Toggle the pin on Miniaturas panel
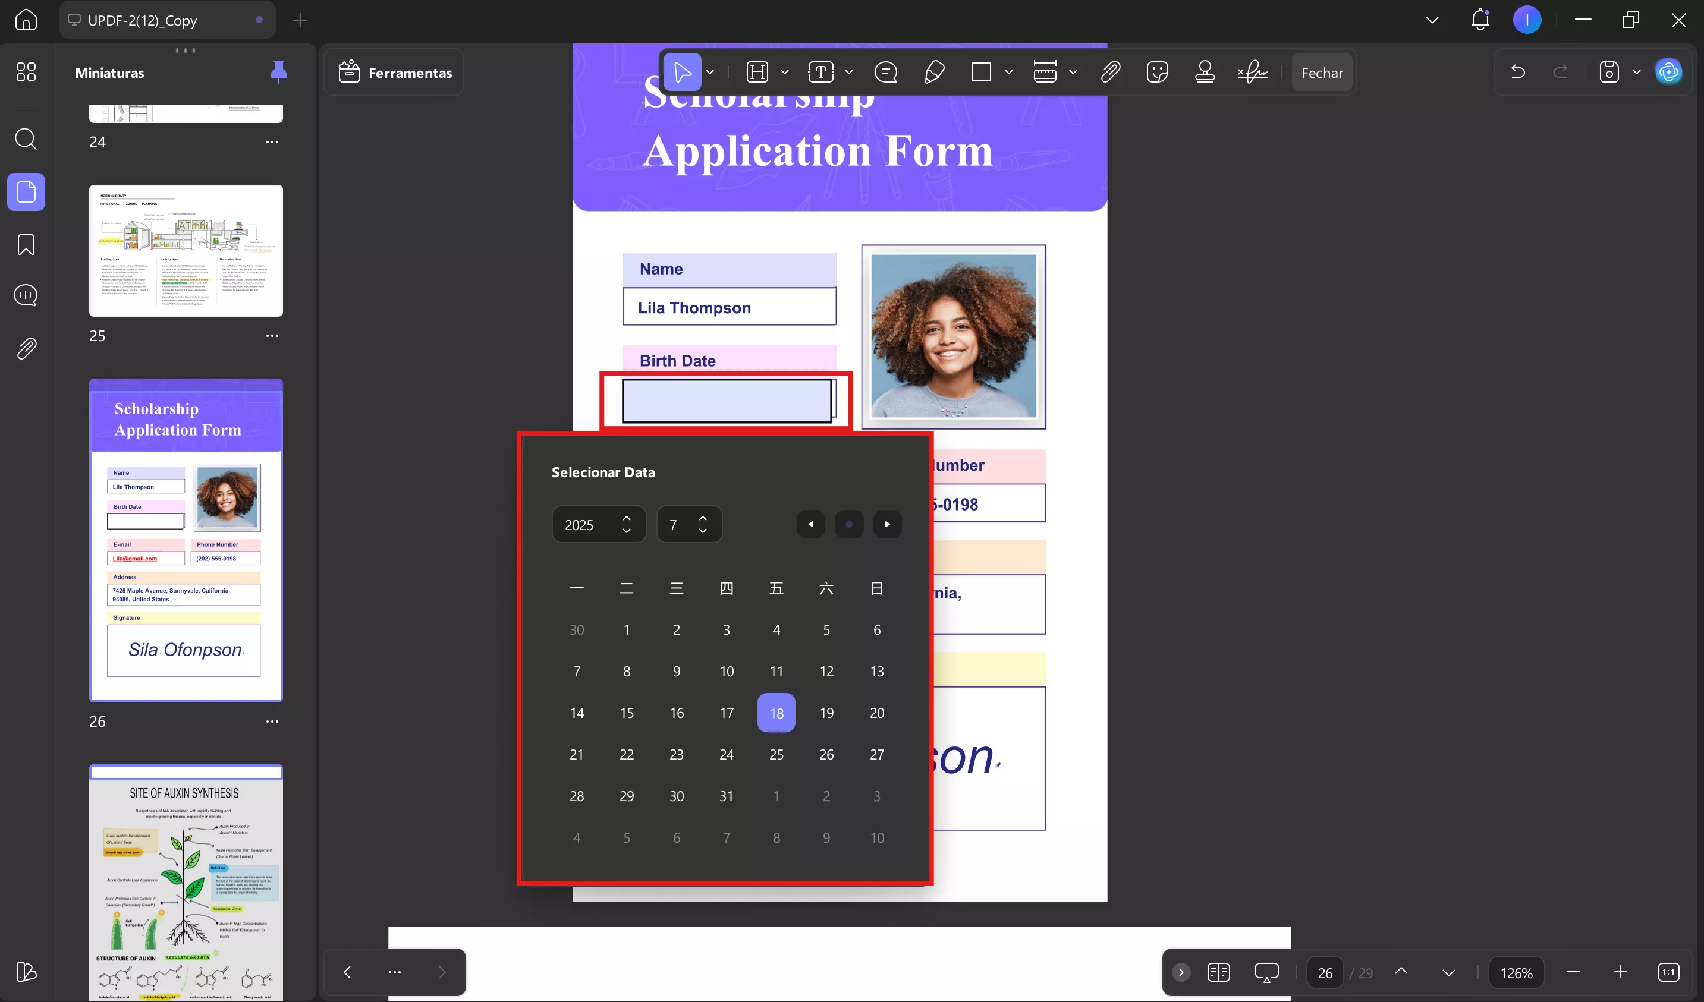Viewport: 1704px width, 1002px height. pyautogui.click(x=278, y=72)
